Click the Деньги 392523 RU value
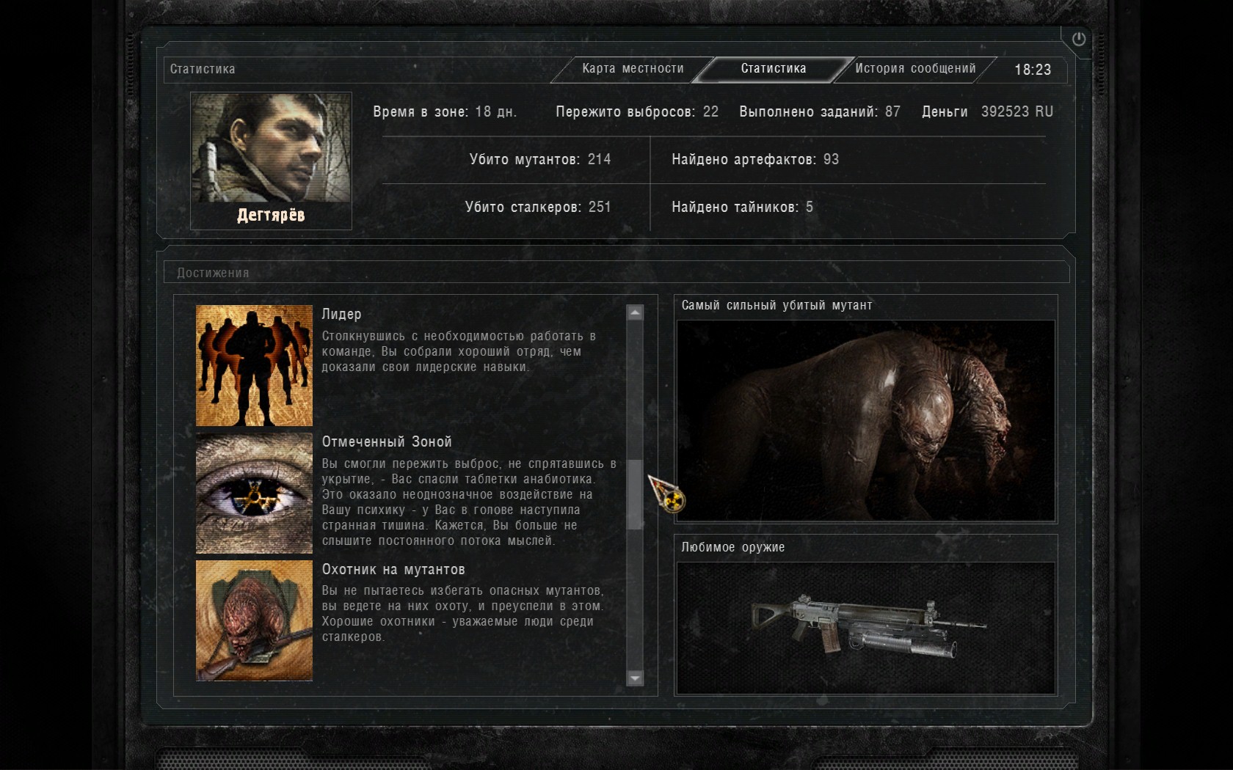 1016,112
